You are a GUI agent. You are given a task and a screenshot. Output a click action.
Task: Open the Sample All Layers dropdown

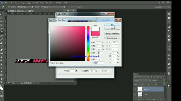click(53, 7)
